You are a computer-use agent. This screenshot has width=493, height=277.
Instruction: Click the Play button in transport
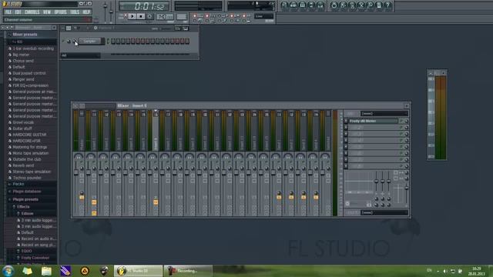132,16
